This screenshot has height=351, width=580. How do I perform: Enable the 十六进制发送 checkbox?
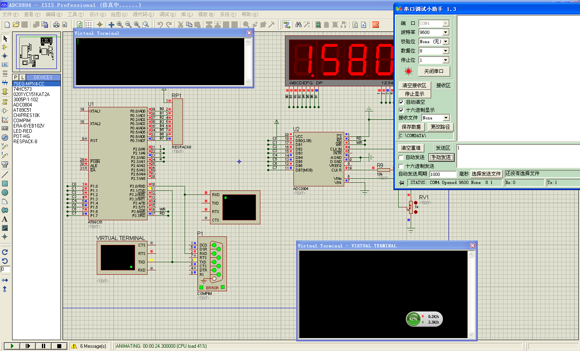(x=401, y=166)
